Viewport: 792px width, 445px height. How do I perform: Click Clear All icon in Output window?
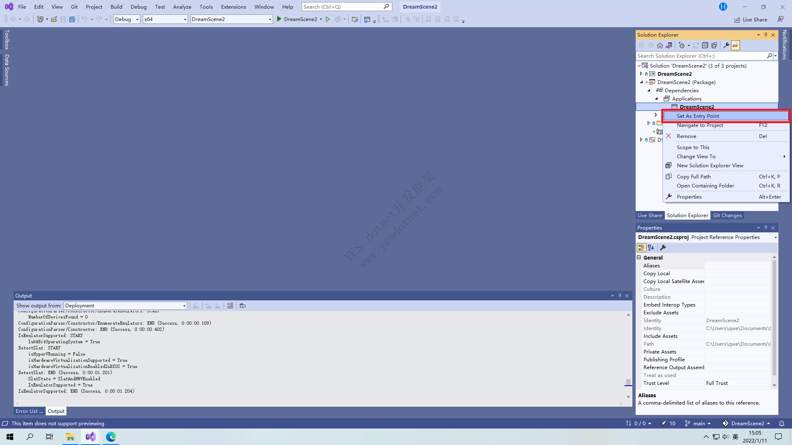click(230, 306)
